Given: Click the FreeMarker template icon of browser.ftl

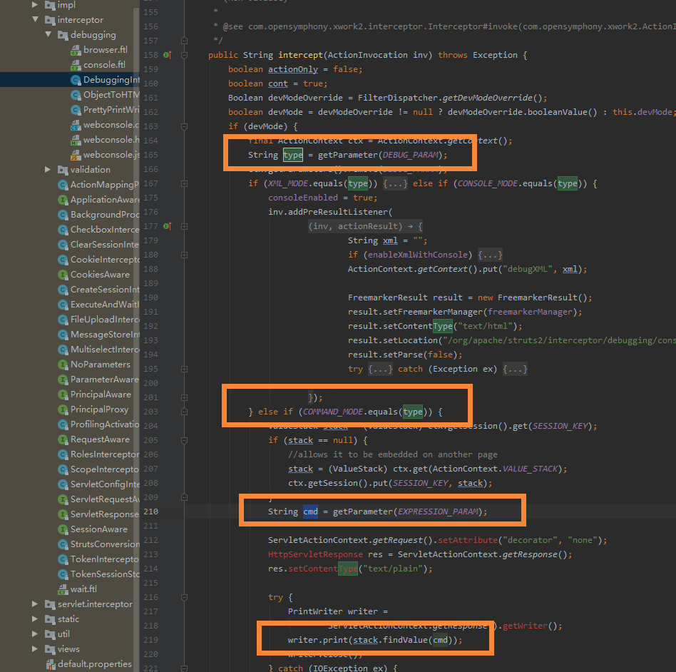Looking at the screenshot, I should point(76,49).
